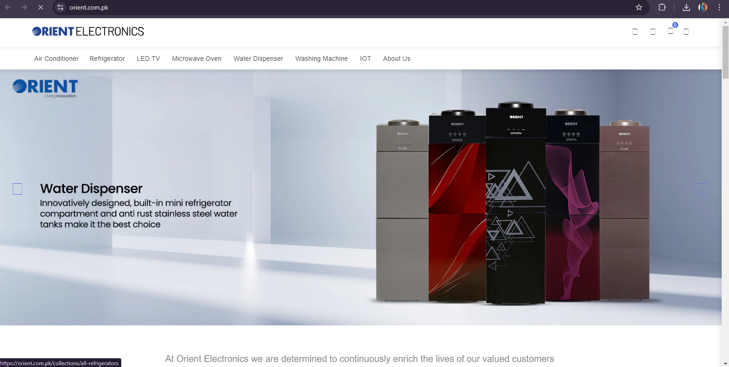Open the Chrome profile avatar
This screenshot has width=729, height=367.
[x=703, y=7]
